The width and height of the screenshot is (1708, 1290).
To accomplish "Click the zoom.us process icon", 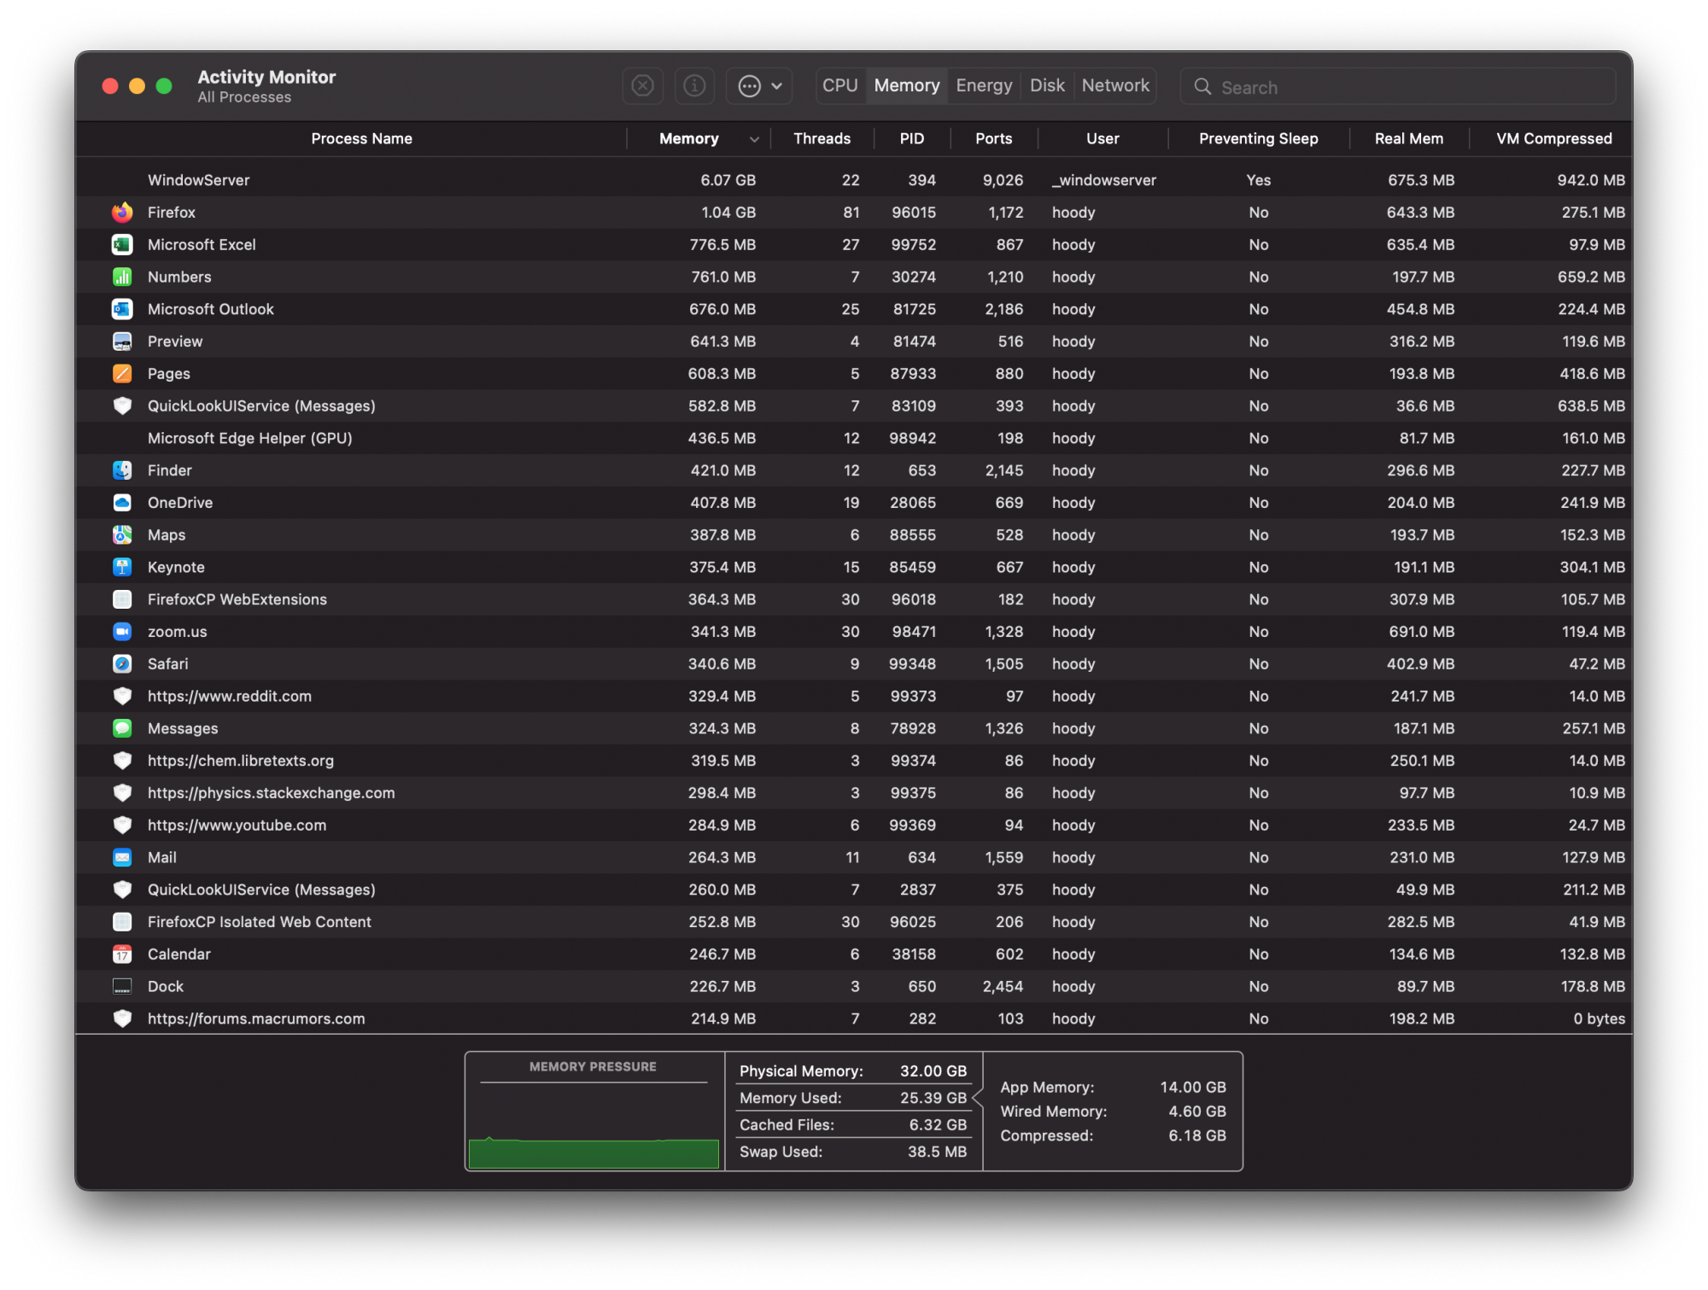I will coord(122,632).
